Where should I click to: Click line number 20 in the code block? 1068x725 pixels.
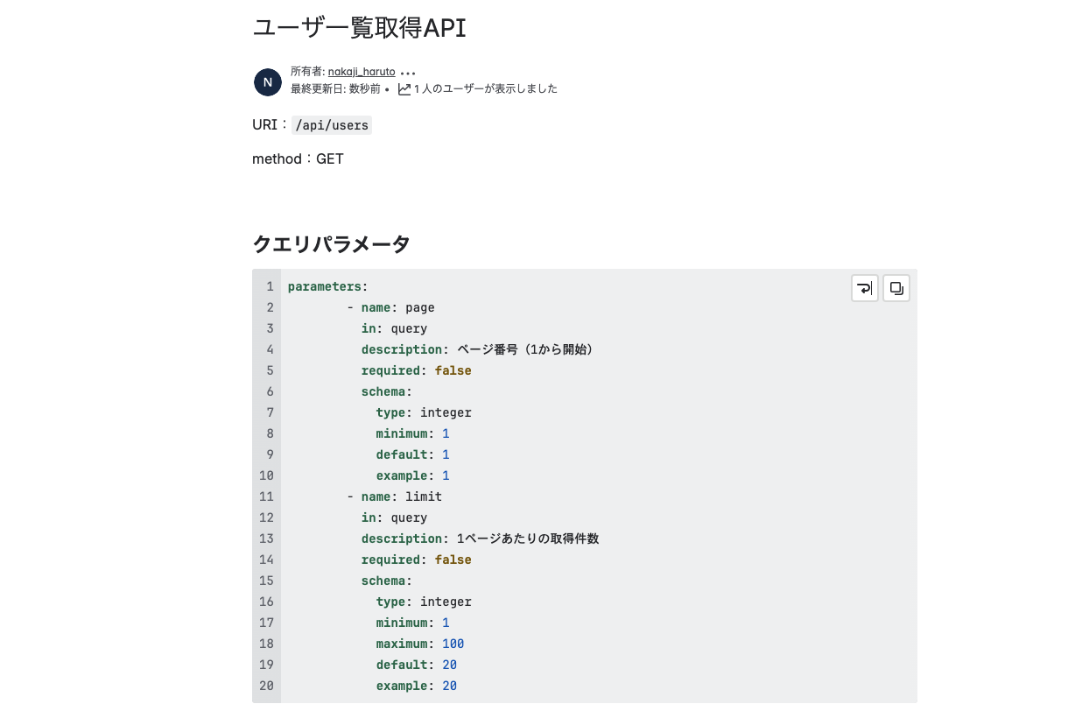[x=266, y=686]
